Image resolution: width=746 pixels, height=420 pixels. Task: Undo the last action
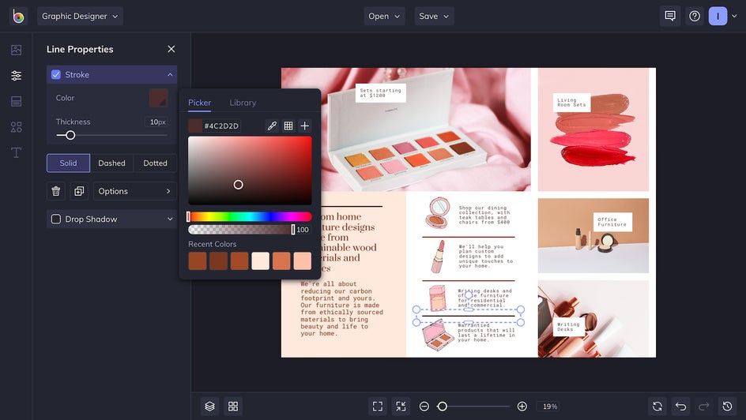point(681,407)
